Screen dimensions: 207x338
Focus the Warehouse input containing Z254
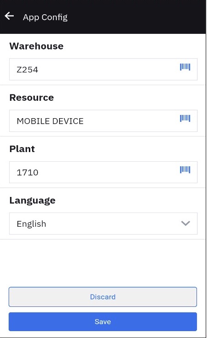pos(103,70)
